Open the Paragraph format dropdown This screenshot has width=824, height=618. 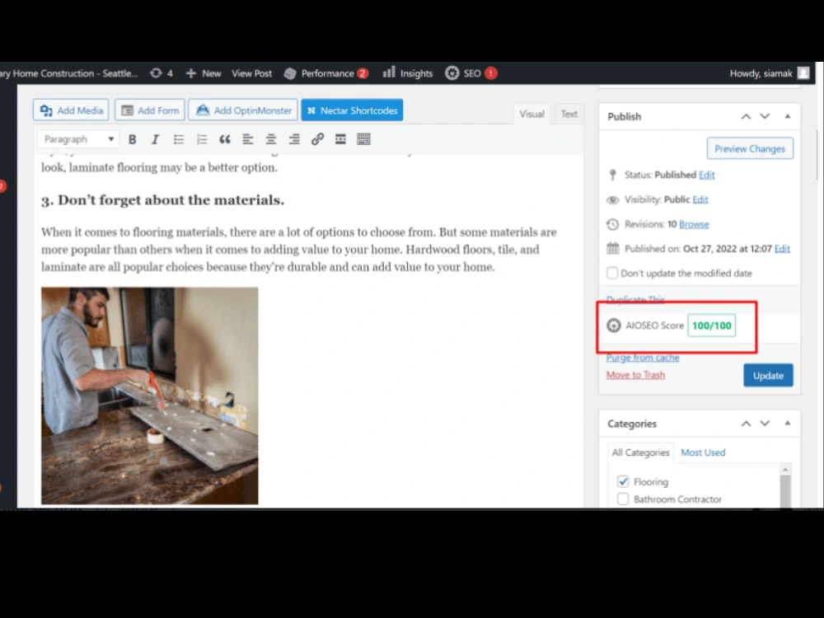[78, 139]
